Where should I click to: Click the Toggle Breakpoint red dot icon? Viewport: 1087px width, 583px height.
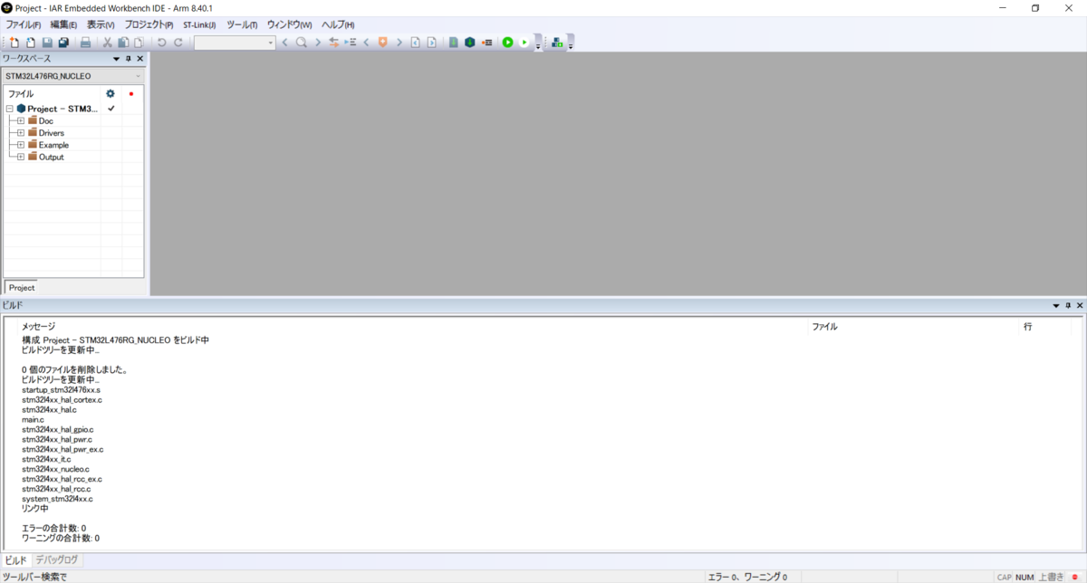[486, 43]
